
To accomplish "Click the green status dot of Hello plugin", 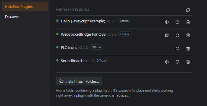I will (x=57, y=21).
